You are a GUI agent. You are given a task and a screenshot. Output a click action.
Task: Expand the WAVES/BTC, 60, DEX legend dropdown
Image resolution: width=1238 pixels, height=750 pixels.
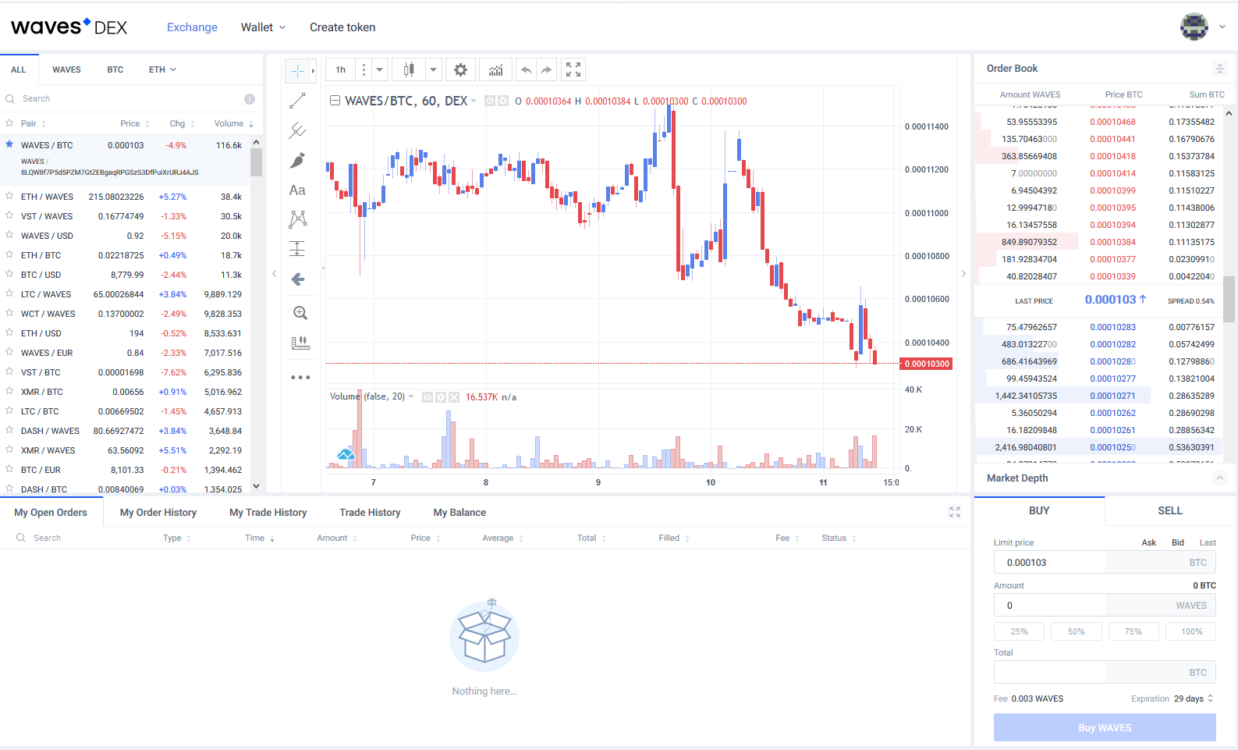click(x=473, y=101)
